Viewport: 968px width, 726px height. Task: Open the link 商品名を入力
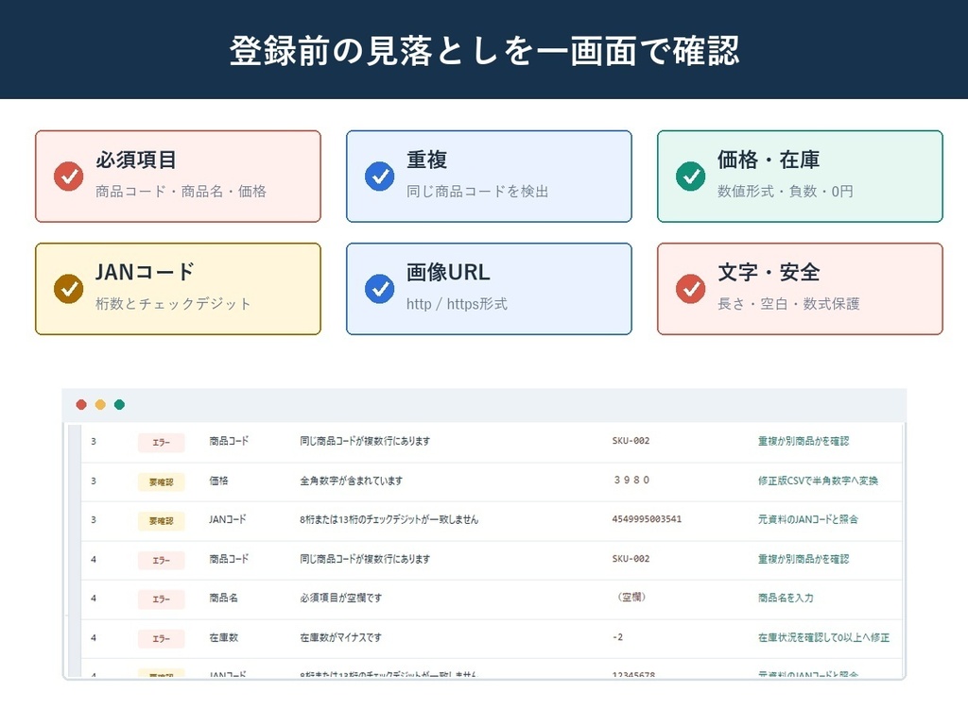coord(786,598)
